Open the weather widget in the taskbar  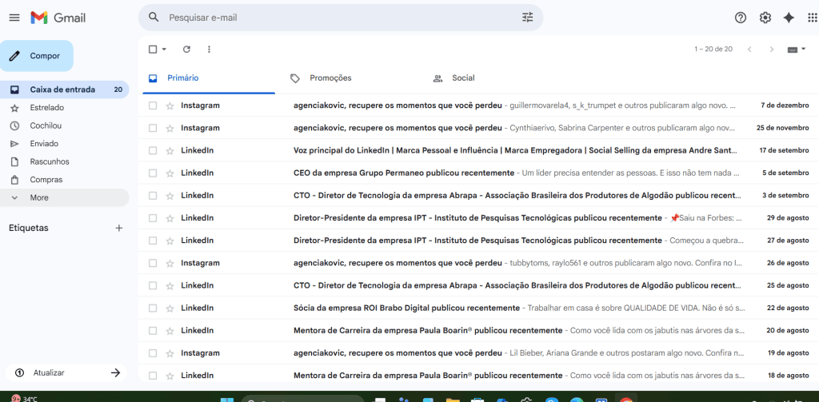(25, 398)
